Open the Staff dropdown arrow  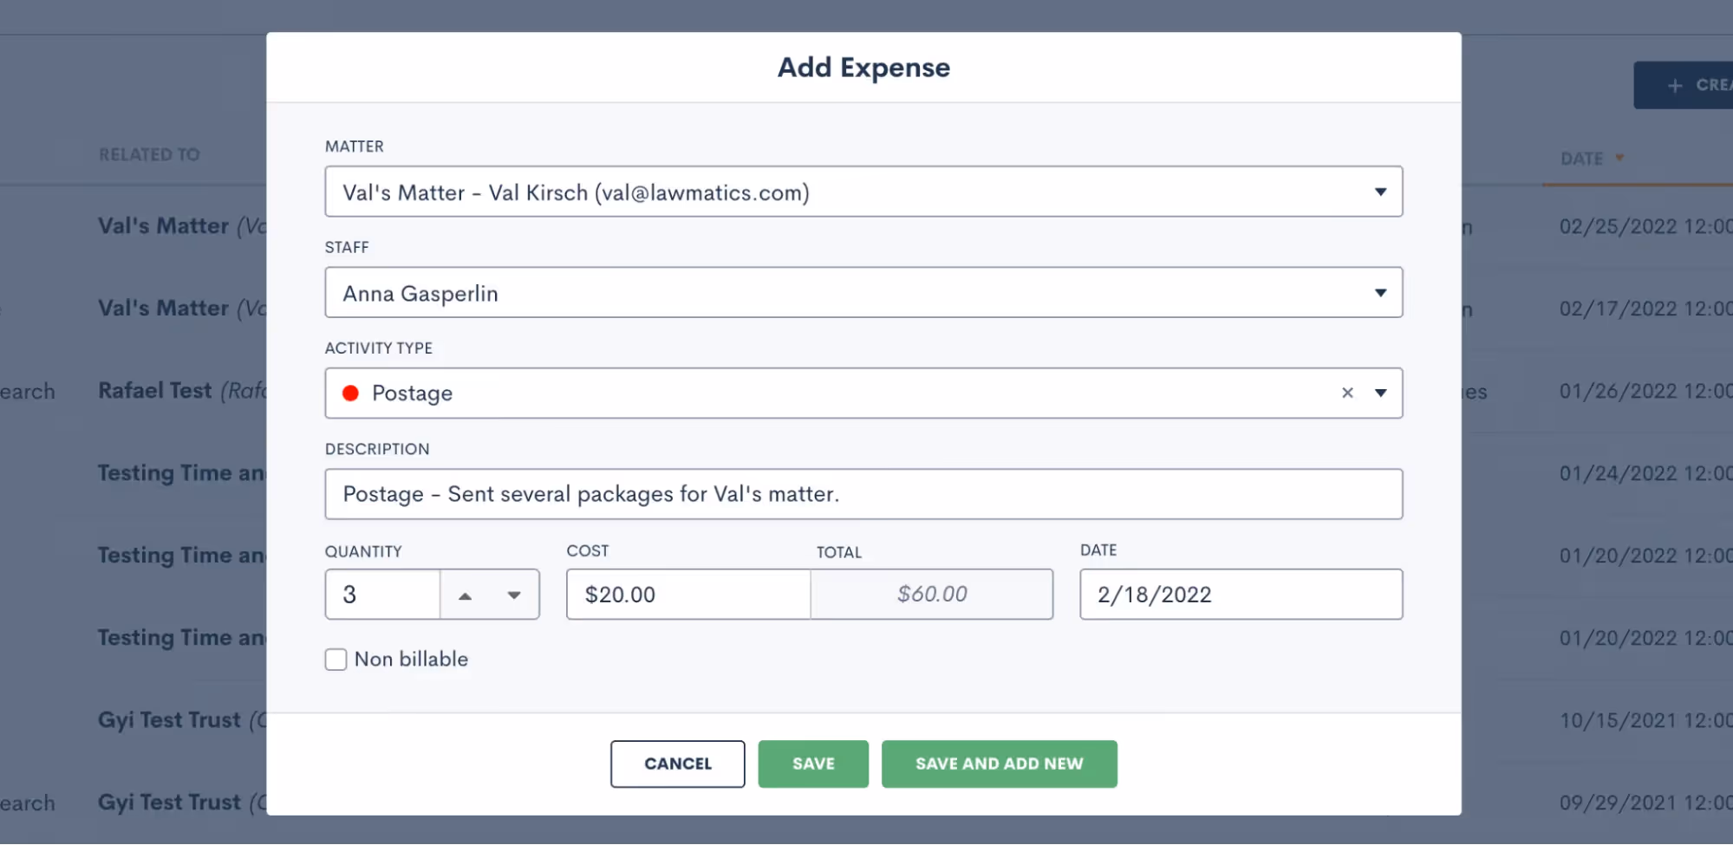pos(1380,293)
